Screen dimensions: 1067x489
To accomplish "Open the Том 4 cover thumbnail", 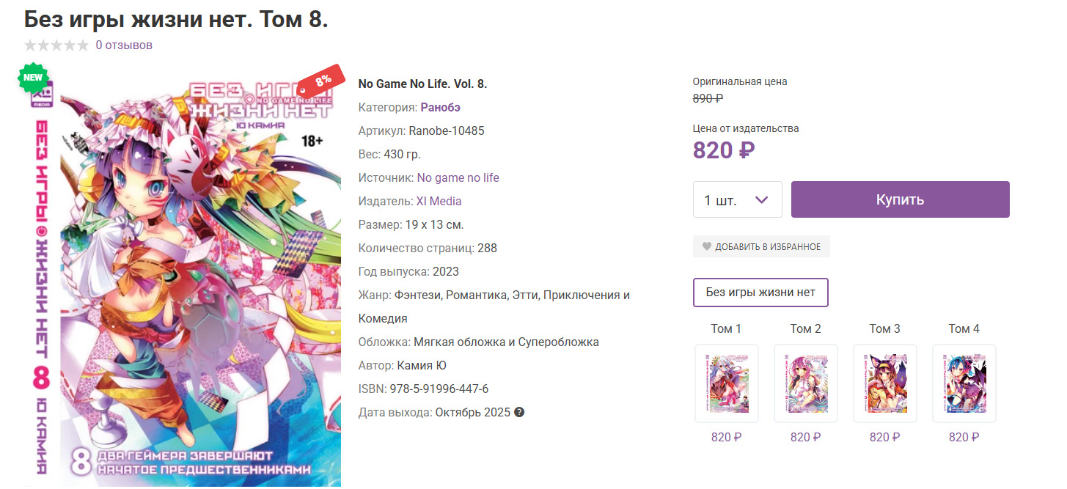I will pos(964,383).
